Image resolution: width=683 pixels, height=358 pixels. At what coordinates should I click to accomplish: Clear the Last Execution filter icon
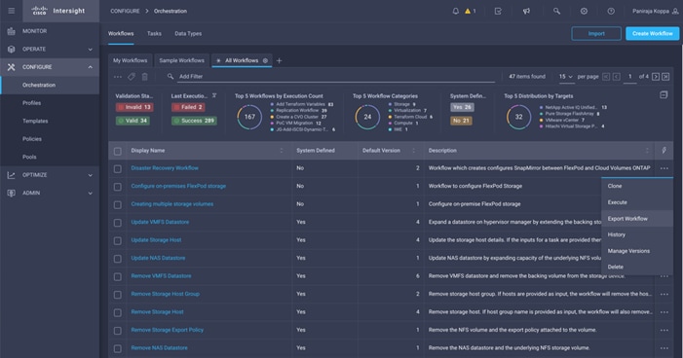click(214, 95)
